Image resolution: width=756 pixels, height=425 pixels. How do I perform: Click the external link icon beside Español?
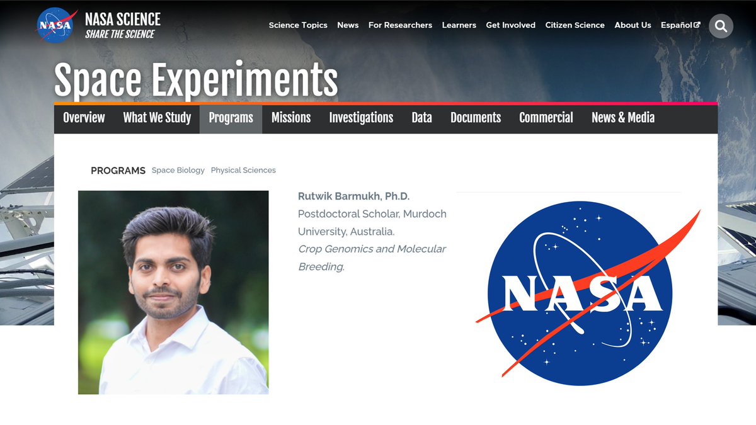tap(697, 25)
